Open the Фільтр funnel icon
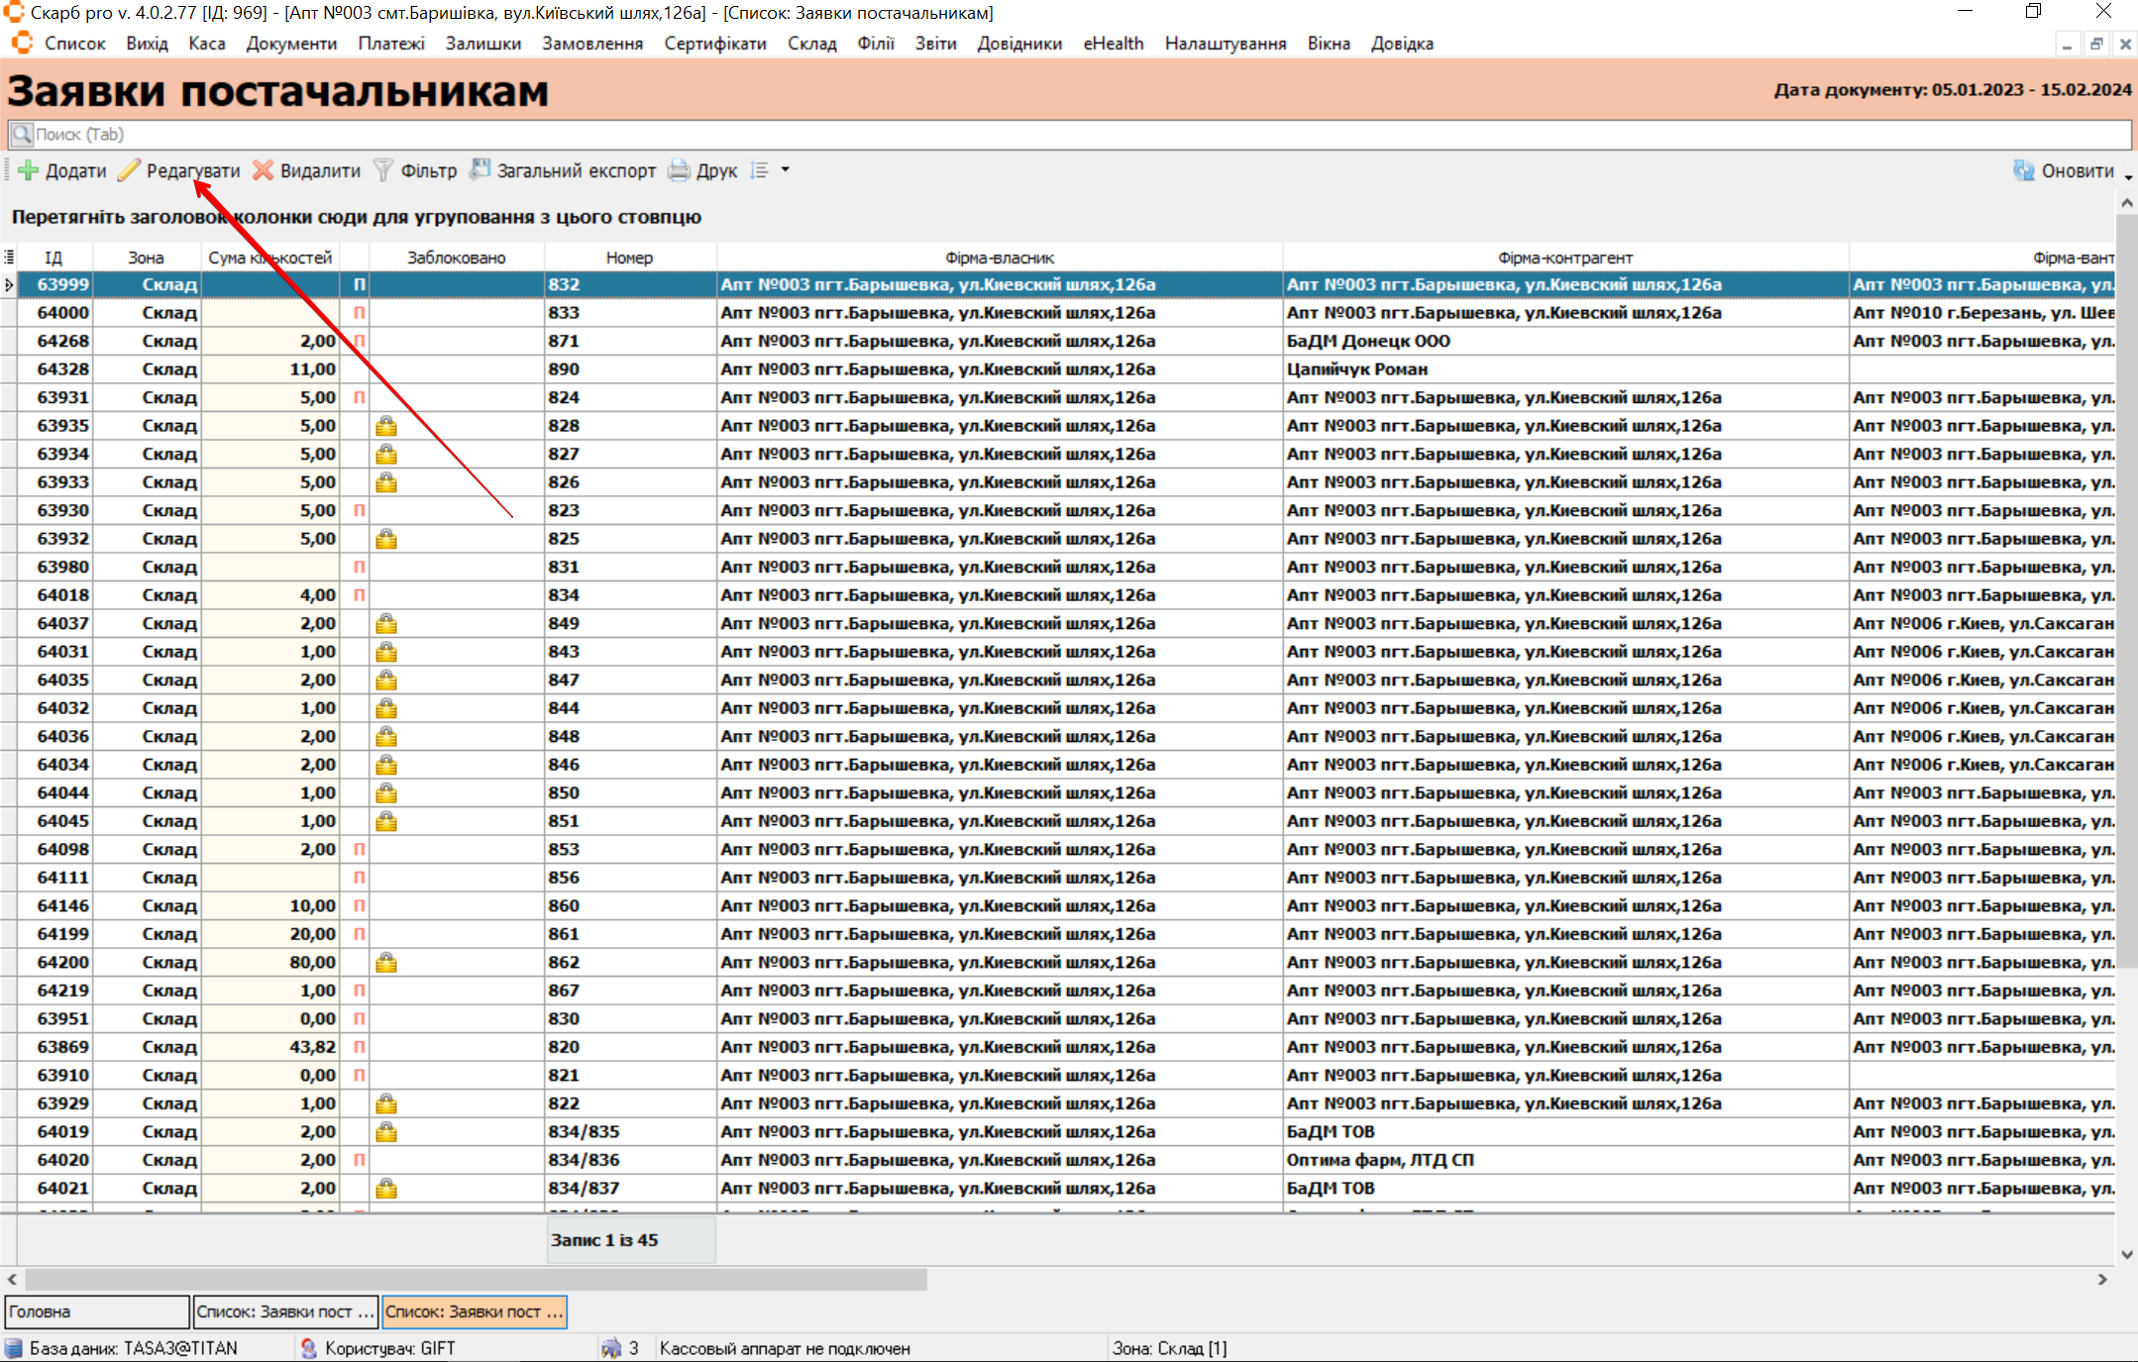The image size is (2138, 1362). [383, 170]
